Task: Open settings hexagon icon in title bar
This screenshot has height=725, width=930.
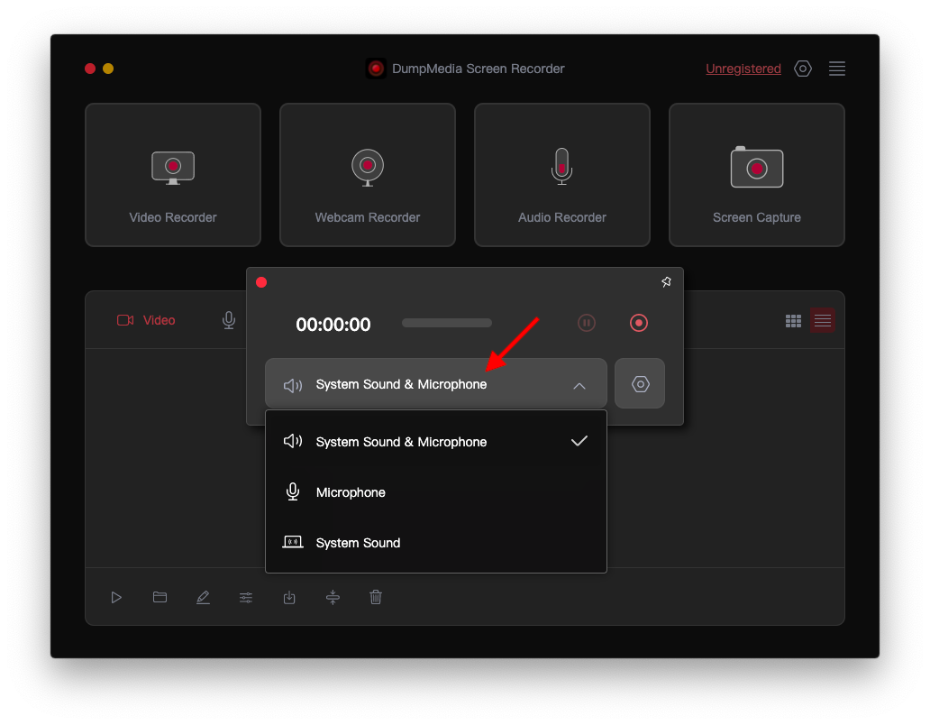Action: (x=802, y=69)
